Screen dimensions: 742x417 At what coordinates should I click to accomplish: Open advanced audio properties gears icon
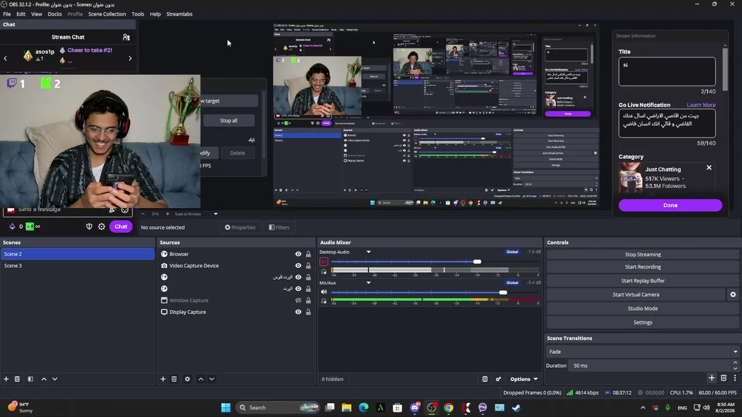point(498,379)
